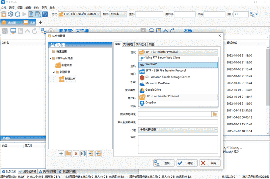This screenshot has height=179, width=270.
Task: Open main toolbar 纯文本 encryption dropdown
Action: point(118,14)
